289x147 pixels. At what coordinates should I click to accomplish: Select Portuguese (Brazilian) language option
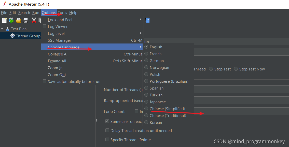(168, 81)
